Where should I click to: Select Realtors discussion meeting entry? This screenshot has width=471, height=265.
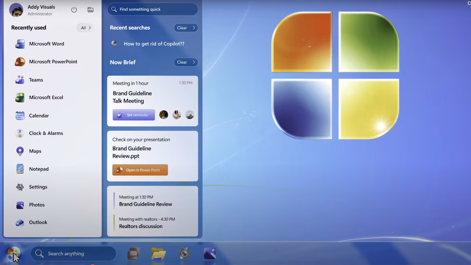pos(147,223)
